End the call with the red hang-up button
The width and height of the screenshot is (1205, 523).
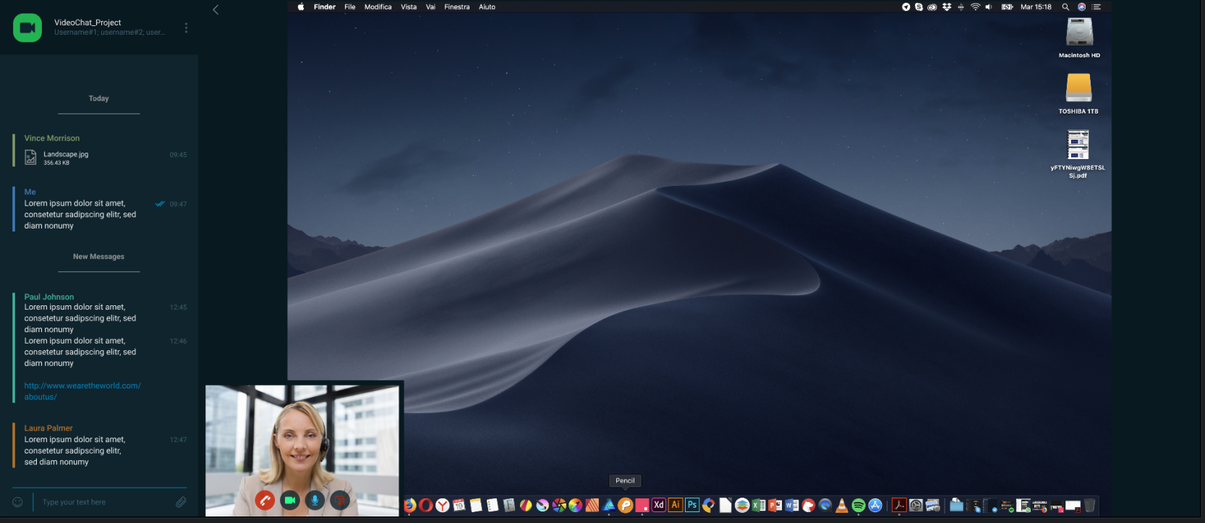click(x=265, y=500)
